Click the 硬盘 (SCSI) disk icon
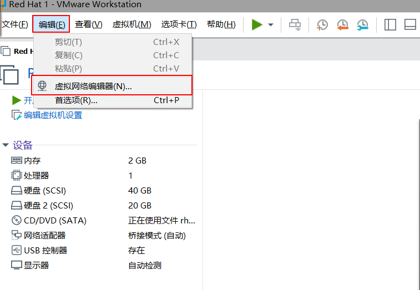The image size is (420, 290). [x=16, y=190]
